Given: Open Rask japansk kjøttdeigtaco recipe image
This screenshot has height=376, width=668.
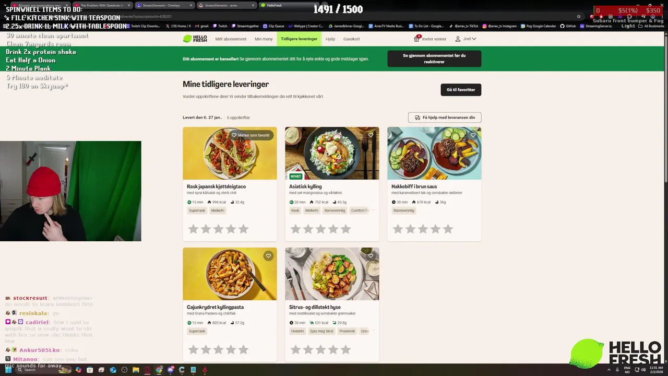Looking at the screenshot, I should [230, 154].
